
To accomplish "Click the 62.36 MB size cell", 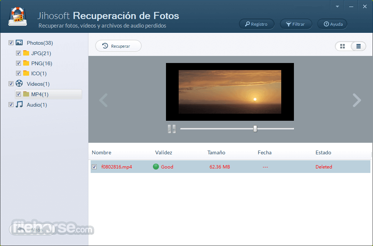I will coord(220,167).
